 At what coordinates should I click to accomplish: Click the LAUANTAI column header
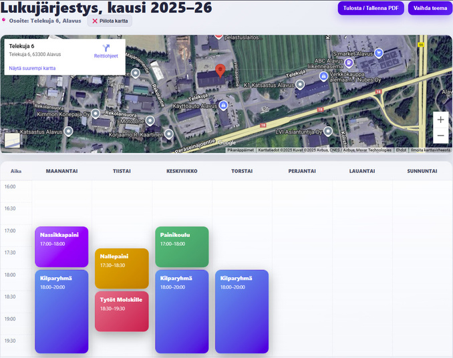[362, 171]
